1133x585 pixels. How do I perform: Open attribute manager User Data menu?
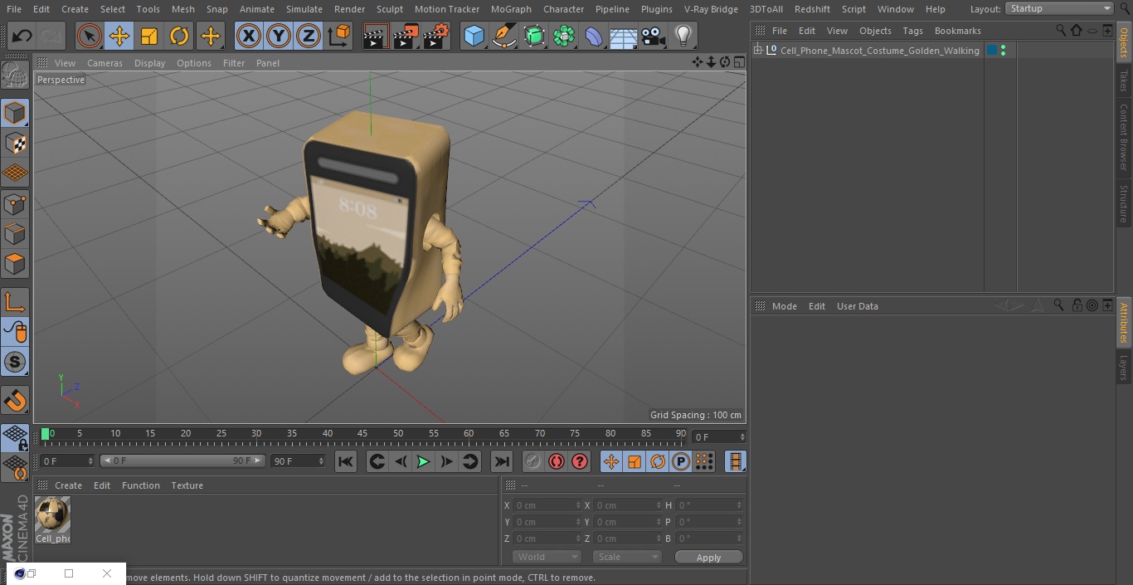(857, 306)
